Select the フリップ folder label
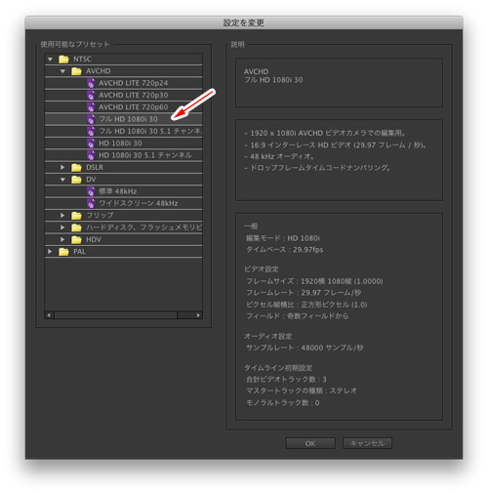488x494 pixels. pyautogui.click(x=100, y=216)
